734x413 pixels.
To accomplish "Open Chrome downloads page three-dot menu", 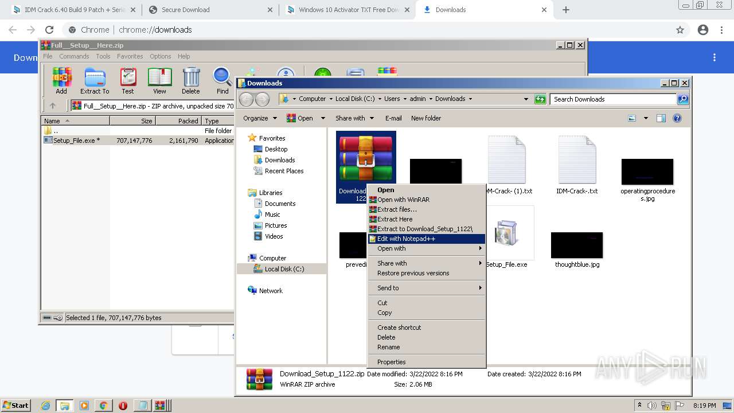I will click(x=715, y=57).
